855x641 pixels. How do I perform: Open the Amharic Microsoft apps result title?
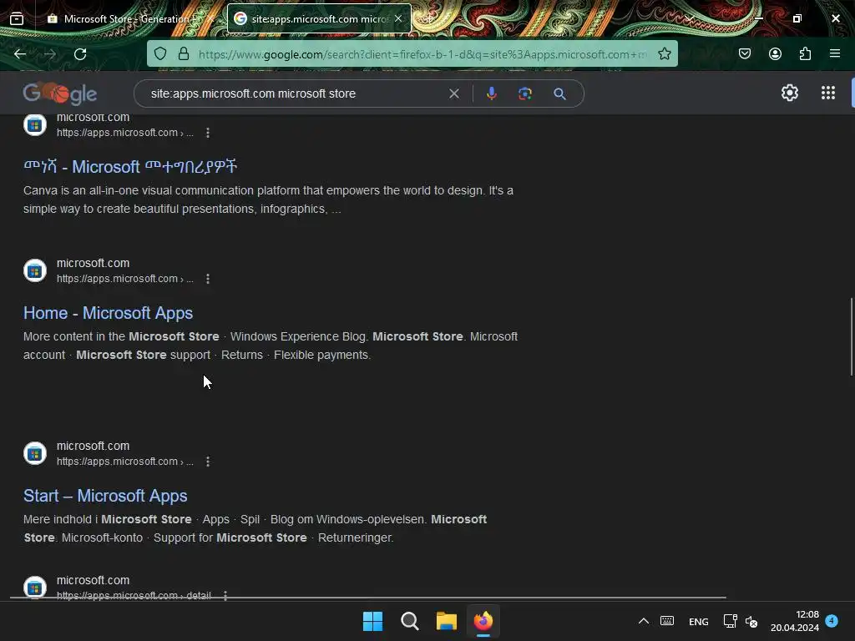click(130, 166)
